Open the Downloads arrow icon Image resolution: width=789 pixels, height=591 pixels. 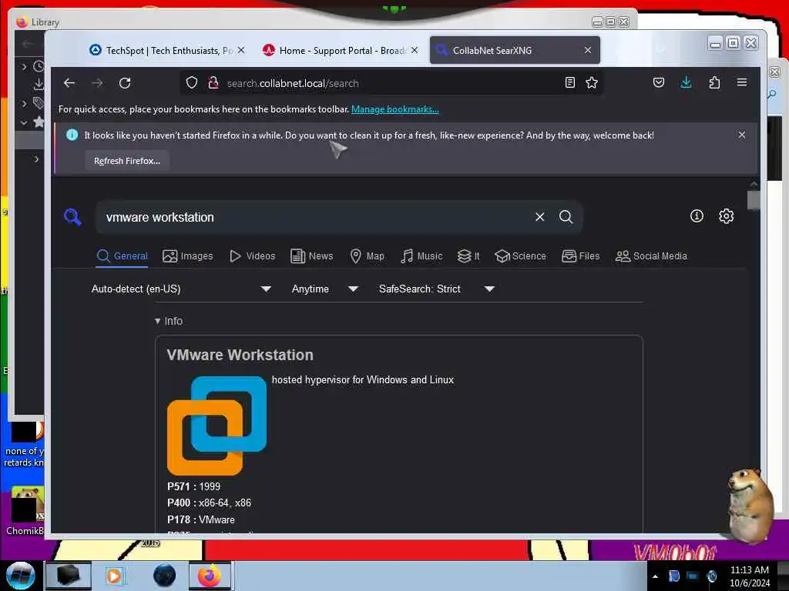[686, 82]
